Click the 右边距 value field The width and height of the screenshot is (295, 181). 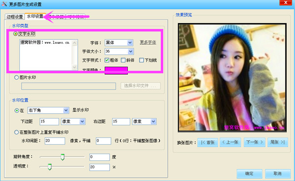(121, 121)
